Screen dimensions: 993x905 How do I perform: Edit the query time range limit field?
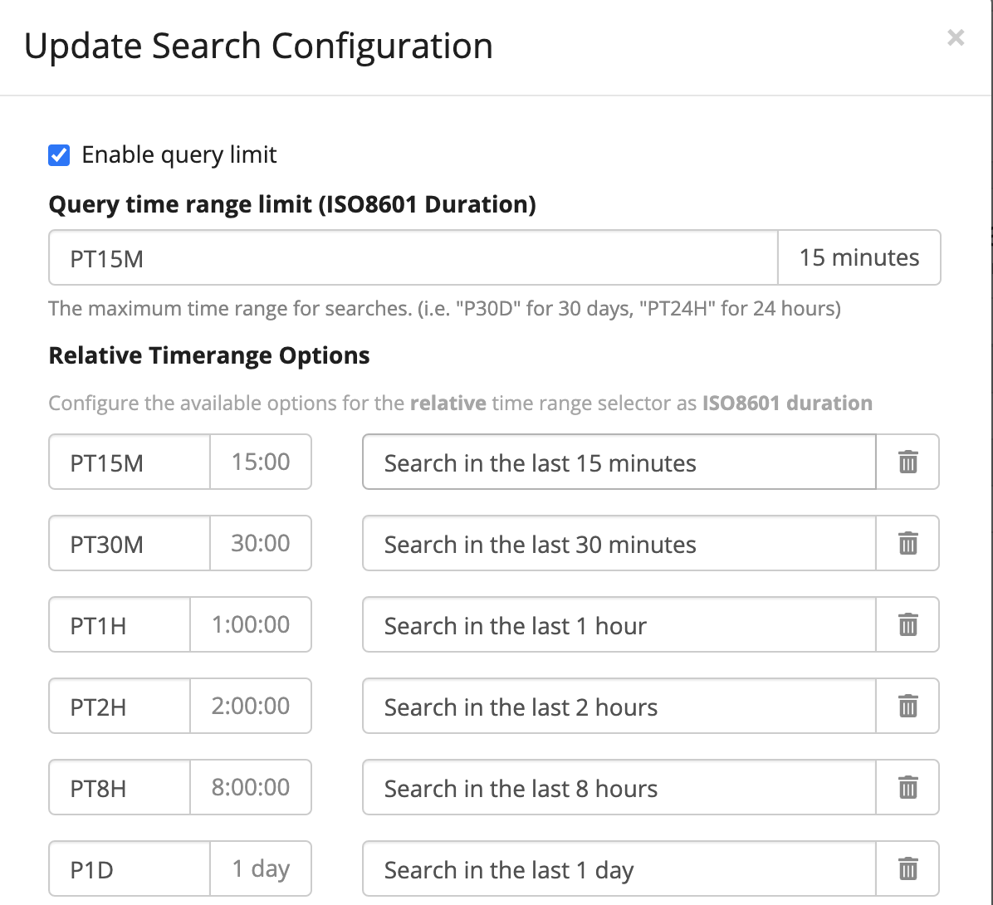[413, 257]
